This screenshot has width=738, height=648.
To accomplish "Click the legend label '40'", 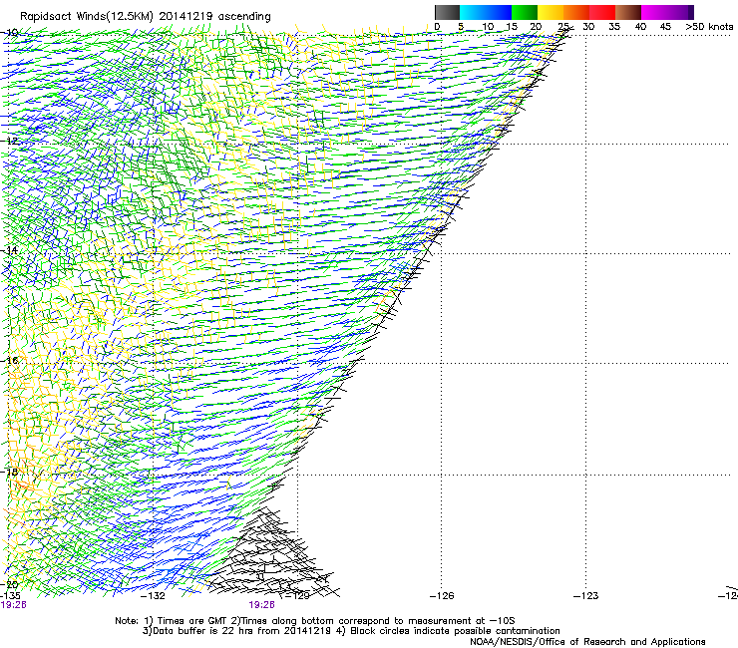I will pos(640,27).
